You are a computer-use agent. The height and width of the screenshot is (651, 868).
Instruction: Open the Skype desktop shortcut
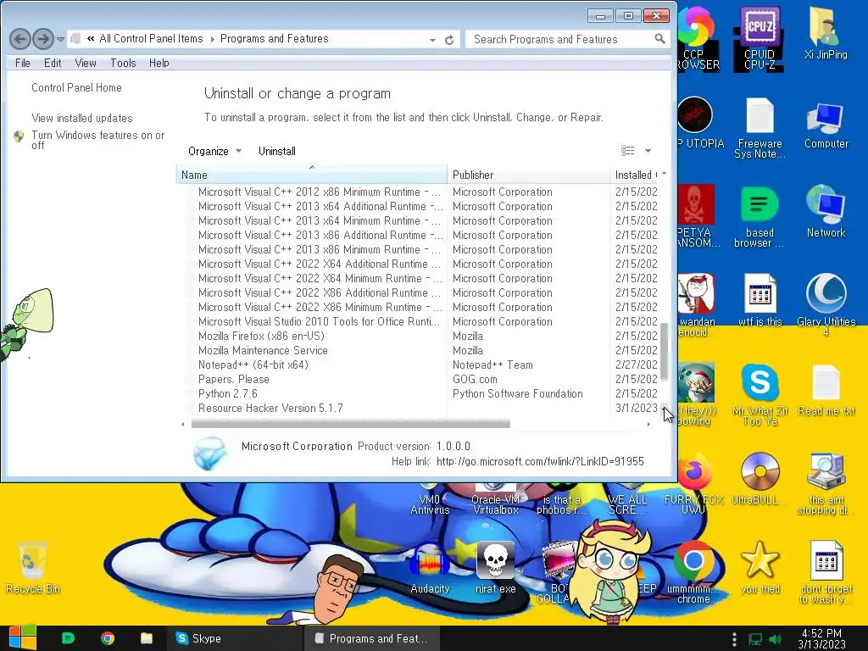click(x=759, y=394)
